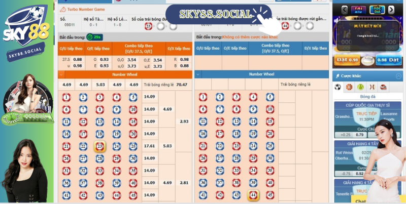Click the blue 0.98 Đặt button
Screen dimensions: 406x204
pyautogui.click(x=388, y=60)
